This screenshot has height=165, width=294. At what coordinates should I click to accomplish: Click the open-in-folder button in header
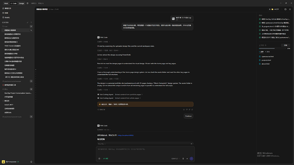[274, 9]
